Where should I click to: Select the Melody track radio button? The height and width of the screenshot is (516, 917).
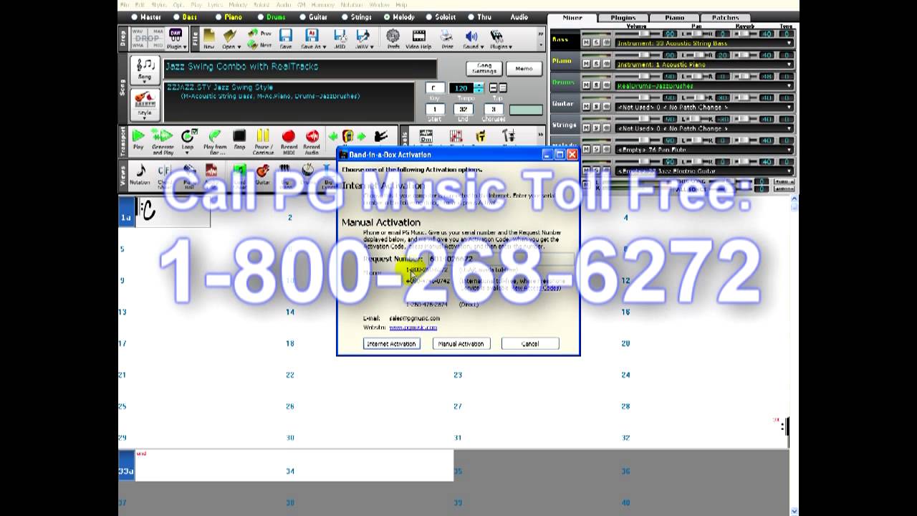387,17
